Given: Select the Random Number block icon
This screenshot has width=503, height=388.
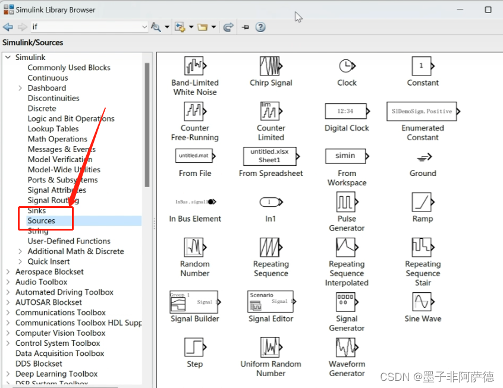Looking at the screenshot, I should pos(196,247).
